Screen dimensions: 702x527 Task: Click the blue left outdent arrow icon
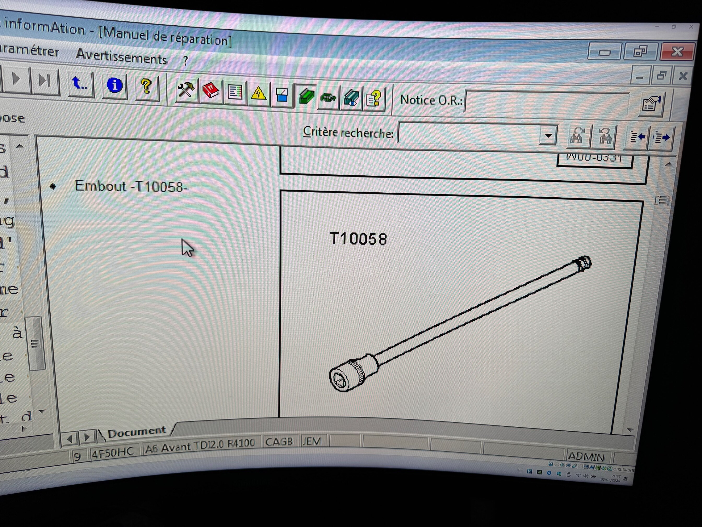(x=637, y=137)
